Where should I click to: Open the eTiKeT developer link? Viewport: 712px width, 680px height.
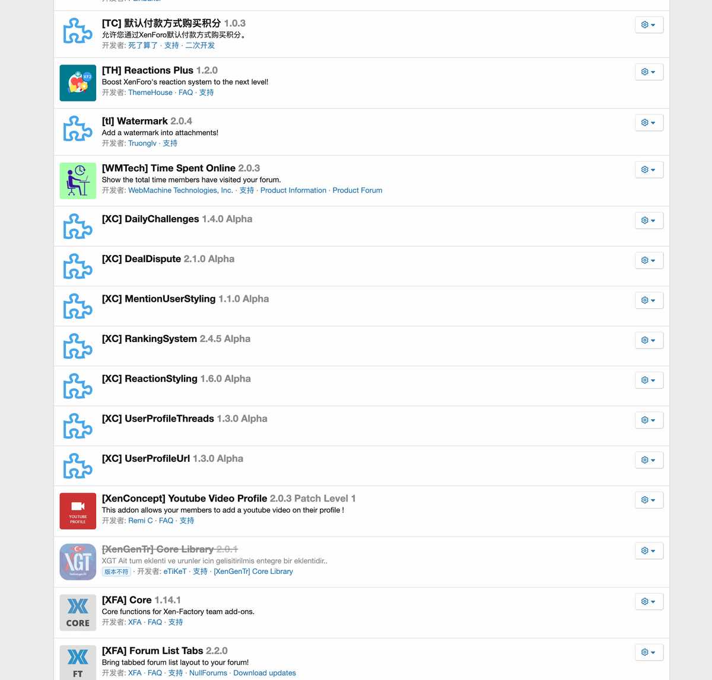[175, 572]
